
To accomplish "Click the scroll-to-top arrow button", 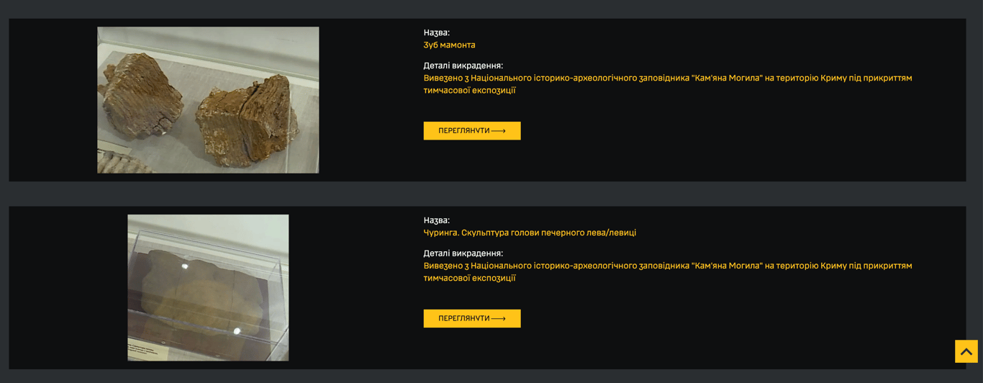I will pos(966,351).
